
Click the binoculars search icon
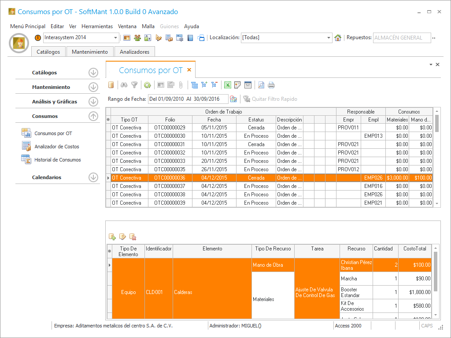(x=124, y=85)
